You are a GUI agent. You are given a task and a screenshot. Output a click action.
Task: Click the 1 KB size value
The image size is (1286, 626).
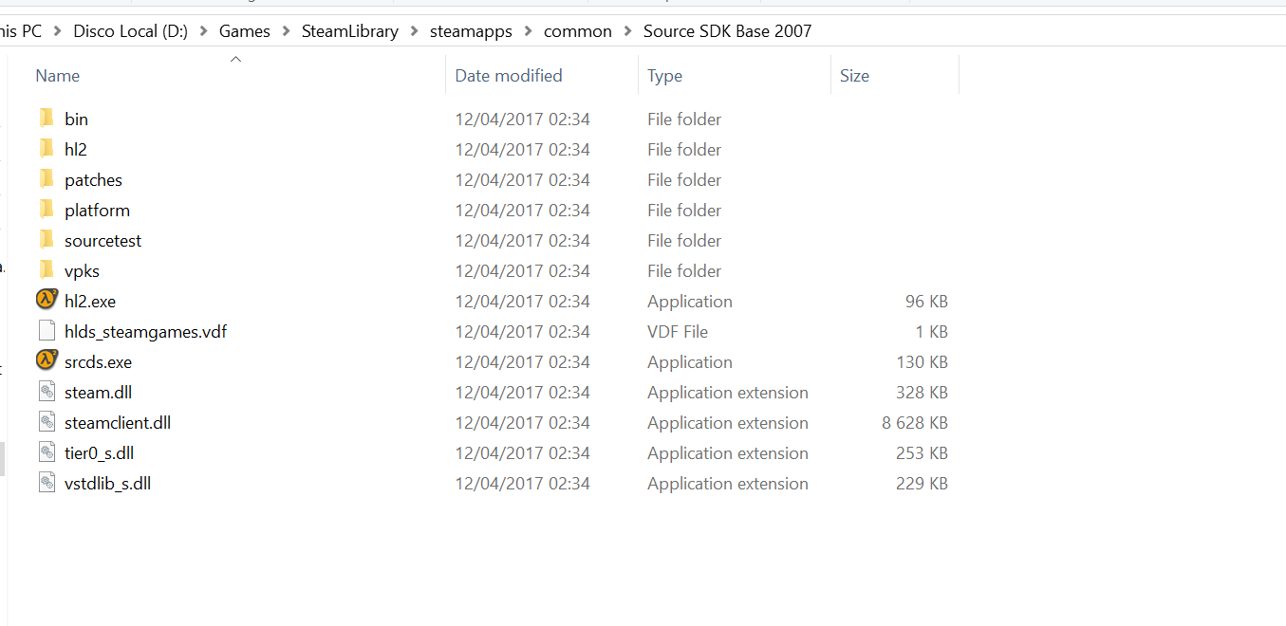coord(932,331)
